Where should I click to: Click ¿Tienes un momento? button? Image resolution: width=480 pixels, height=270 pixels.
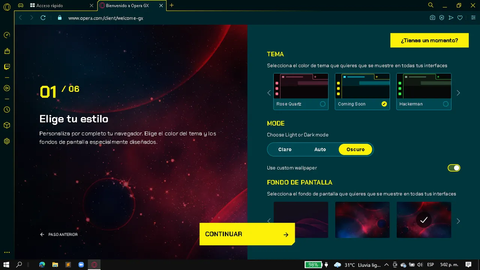pyautogui.click(x=429, y=40)
